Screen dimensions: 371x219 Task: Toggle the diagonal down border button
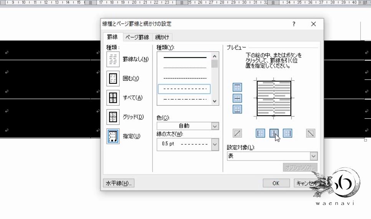tap(311, 133)
